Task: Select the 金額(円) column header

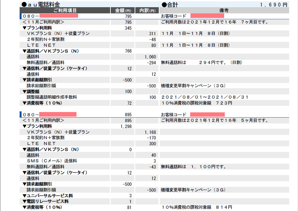Action: (122, 10)
